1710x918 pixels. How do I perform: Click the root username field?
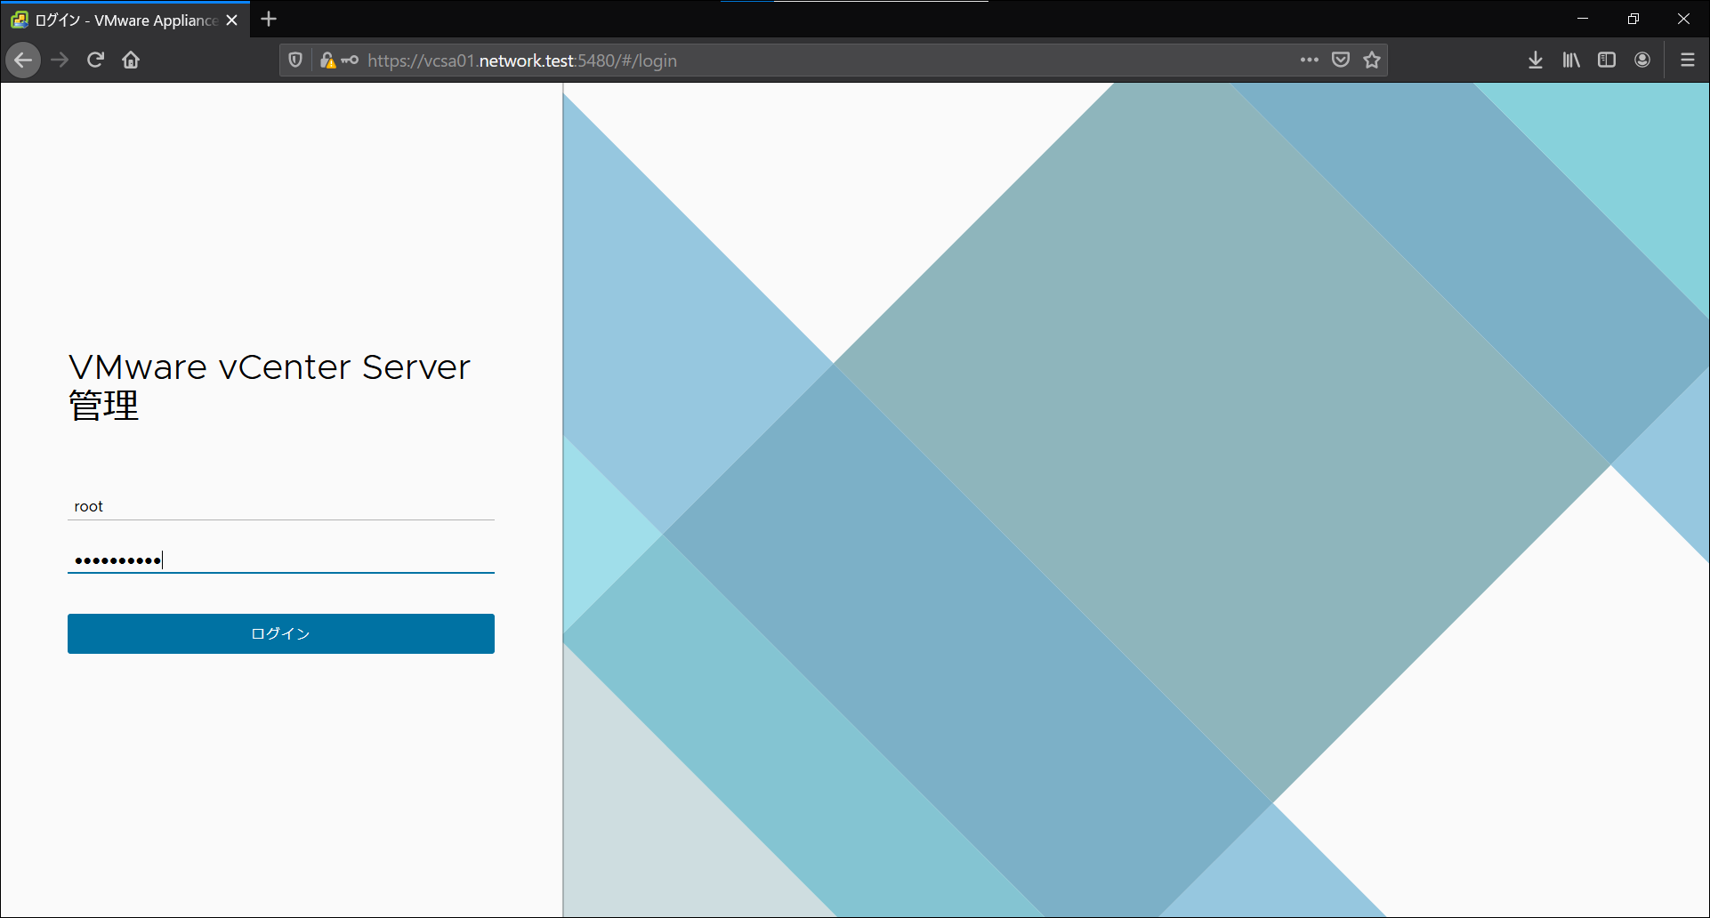point(281,506)
